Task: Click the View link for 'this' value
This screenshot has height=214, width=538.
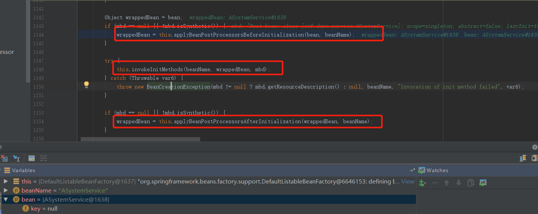Action: click(408, 181)
